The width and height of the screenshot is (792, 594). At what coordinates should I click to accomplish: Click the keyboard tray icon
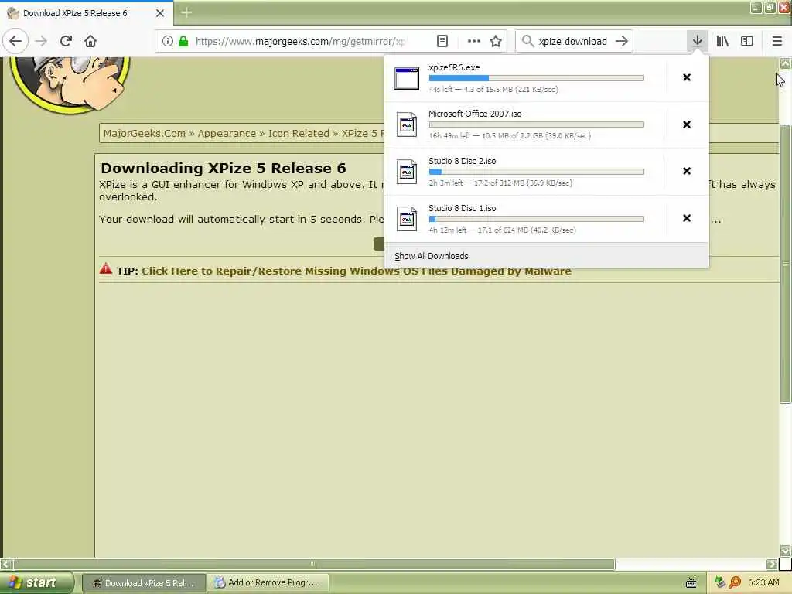691,583
